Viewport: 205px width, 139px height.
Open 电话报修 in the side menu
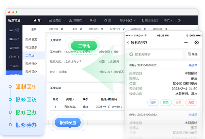pos(31,47)
